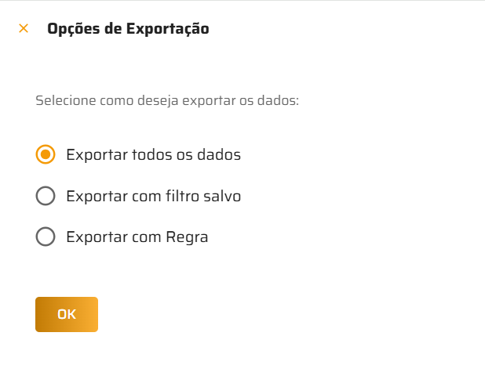Click the 'Exportar com filtro salvo' label text

[153, 196]
